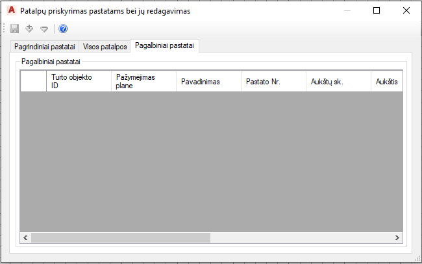The width and height of the screenshot is (422, 264).
Task: Click the add building plus icon
Action: 29,29
